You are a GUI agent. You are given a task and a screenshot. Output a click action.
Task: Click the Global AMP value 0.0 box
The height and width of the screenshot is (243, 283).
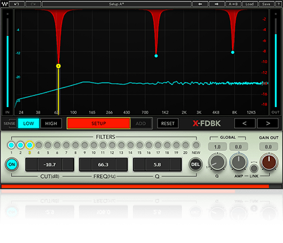click(x=238, y=147)
